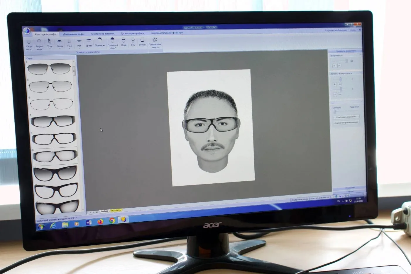411x274 pixels.
Task: Pick glasses thumbnail number 5
Action: (x=50, y=86)
